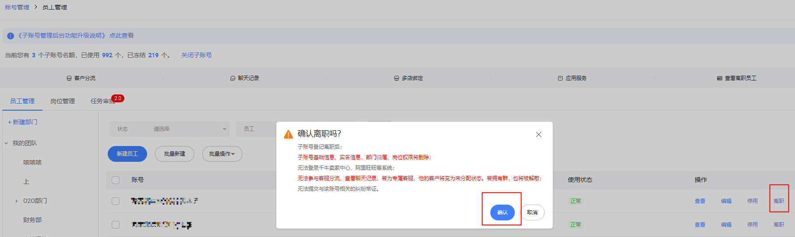Image resolution: width=795 pixels, height=237 pixels.
Task: Click the blue info icon in notice banner
Action: (11, 36)
